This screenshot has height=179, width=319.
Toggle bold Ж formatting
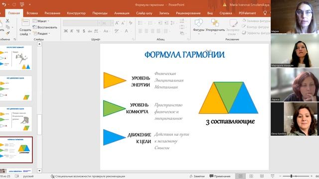tap(66, 31)
